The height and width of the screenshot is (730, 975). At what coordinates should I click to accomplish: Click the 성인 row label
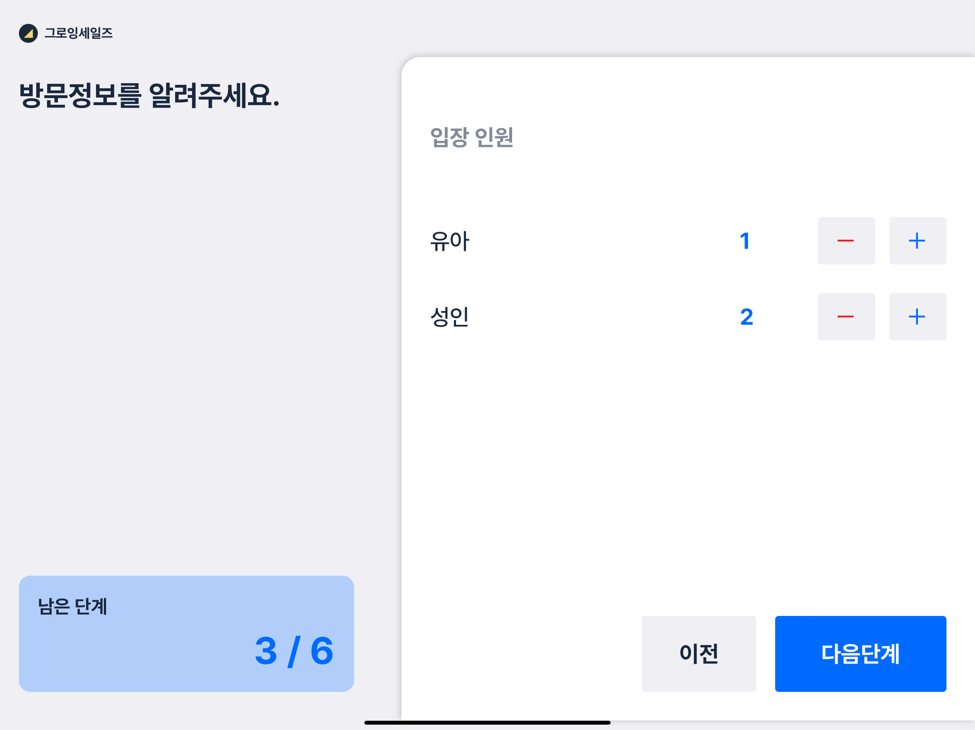tap(449, 317)
